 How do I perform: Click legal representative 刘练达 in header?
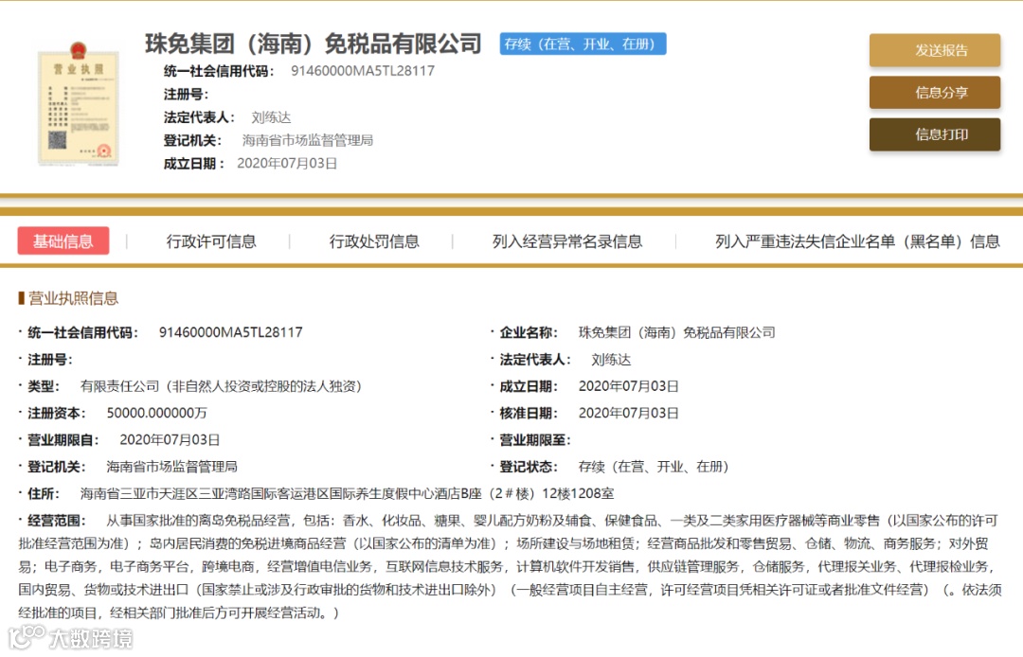tap(271, 117)
